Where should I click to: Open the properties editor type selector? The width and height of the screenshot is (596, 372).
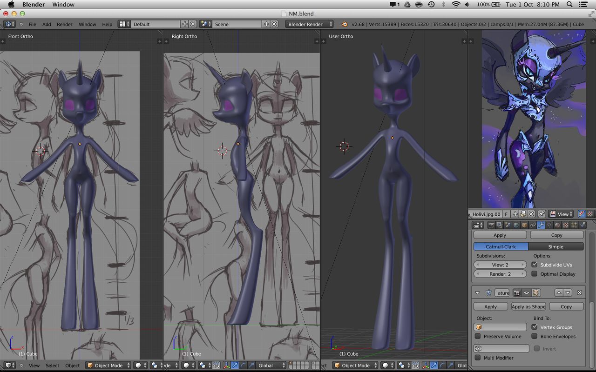click(x=478, y=225)
